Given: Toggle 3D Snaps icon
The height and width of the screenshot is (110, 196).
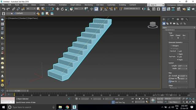Looking at the screenshot, I should tap(101, 9).
